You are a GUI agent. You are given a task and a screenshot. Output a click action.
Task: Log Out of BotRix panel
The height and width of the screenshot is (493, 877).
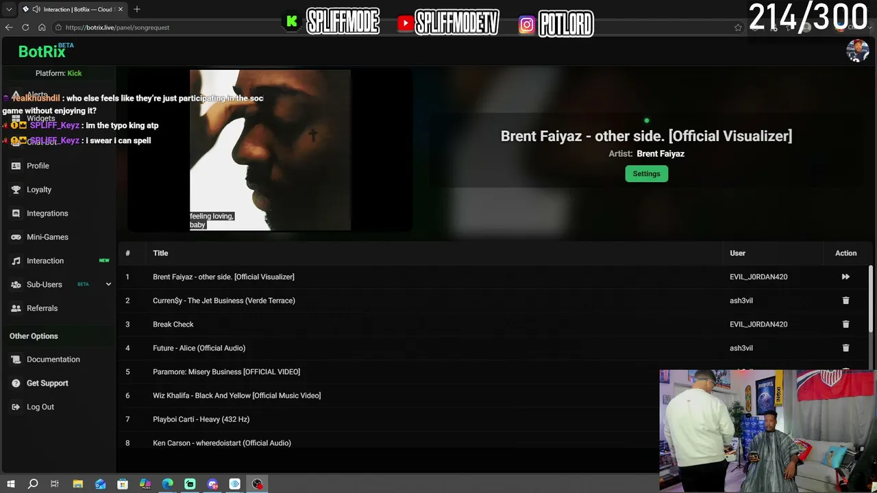coord(40,407)
